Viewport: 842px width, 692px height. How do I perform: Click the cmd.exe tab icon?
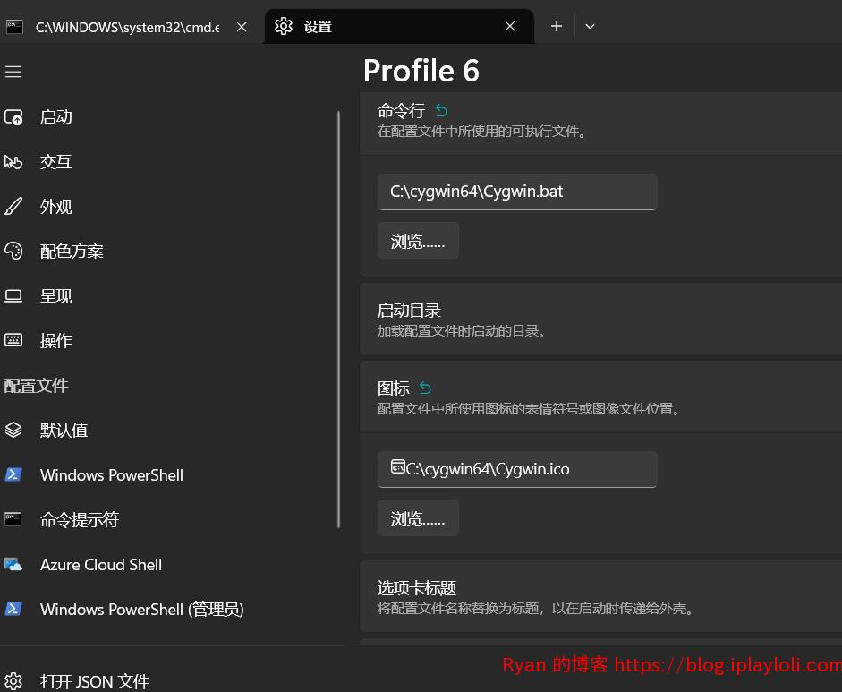(x=14, y=26)
